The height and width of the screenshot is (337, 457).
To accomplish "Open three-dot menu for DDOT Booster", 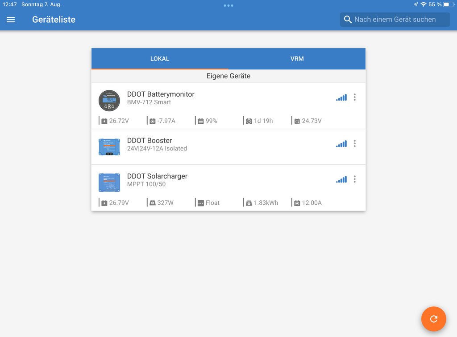I will tap(355, 143).
